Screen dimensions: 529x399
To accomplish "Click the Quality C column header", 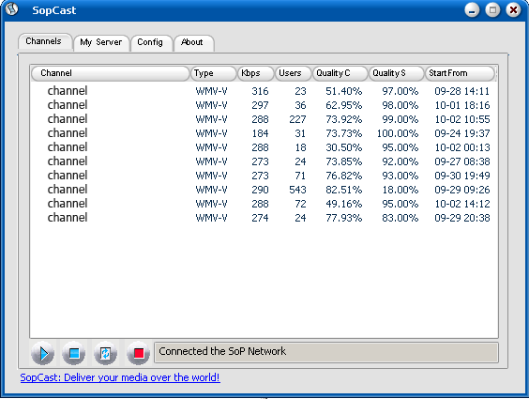I will pyautogui.click(x=340, y=73).
